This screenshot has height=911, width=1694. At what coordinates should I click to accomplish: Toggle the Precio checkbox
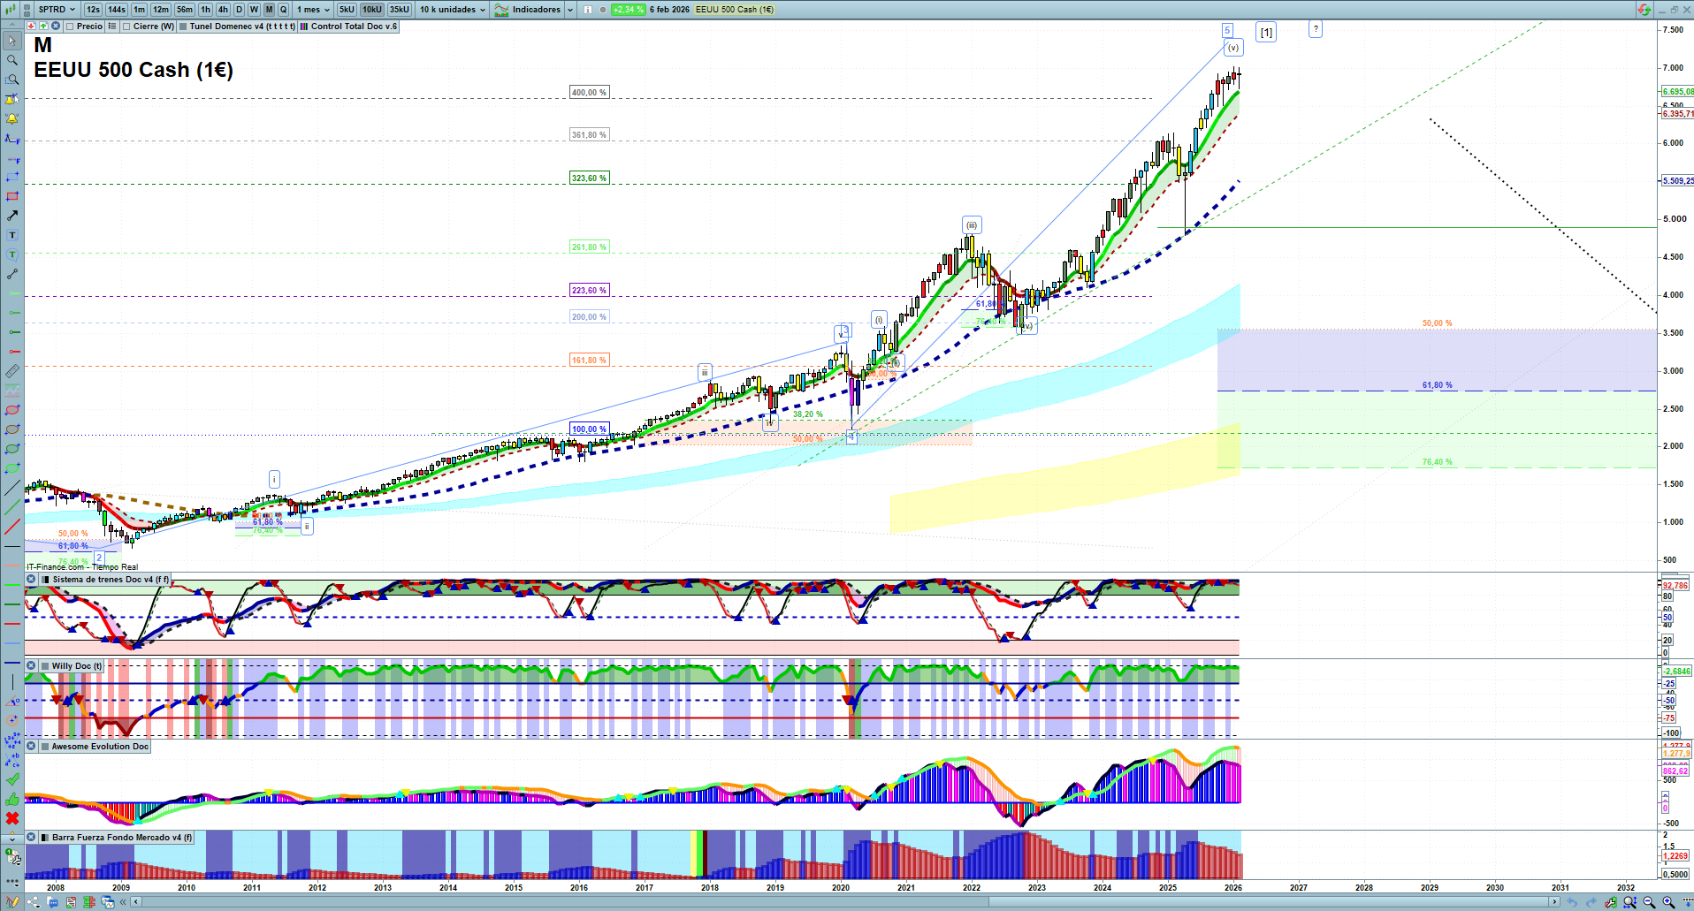70,27
